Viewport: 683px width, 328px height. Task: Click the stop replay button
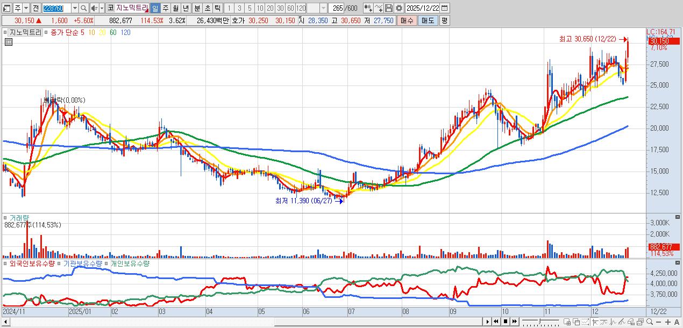(506, 322)
